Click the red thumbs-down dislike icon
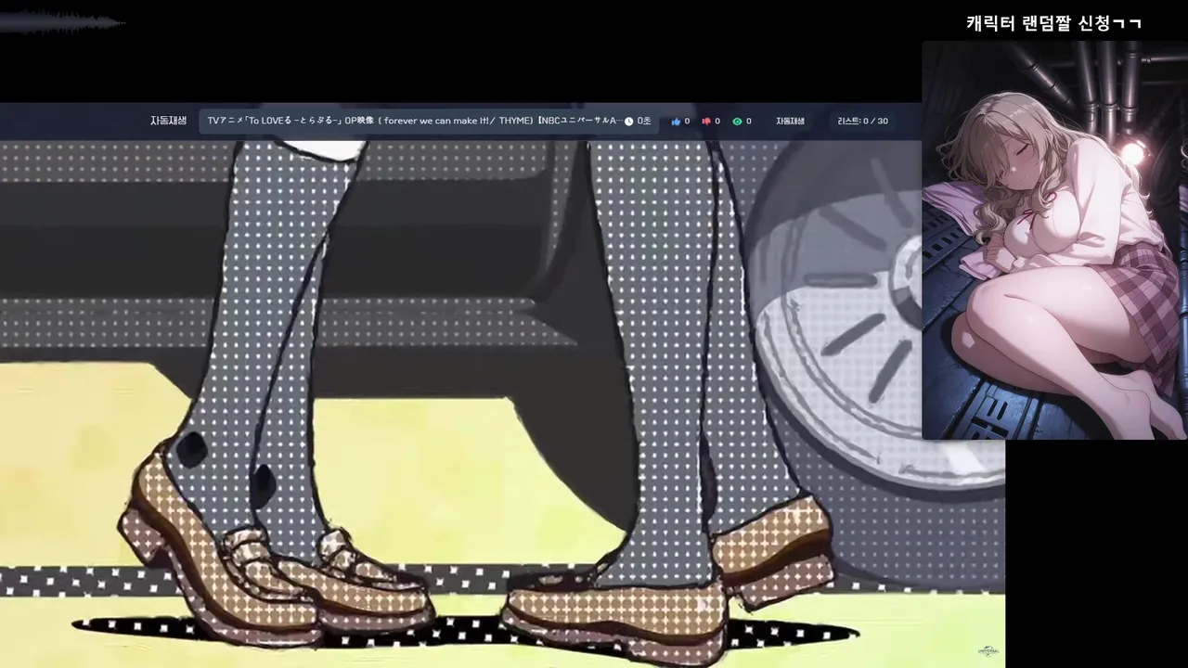1188x668 pixels. pyautogui.click(x=706, y=122)
